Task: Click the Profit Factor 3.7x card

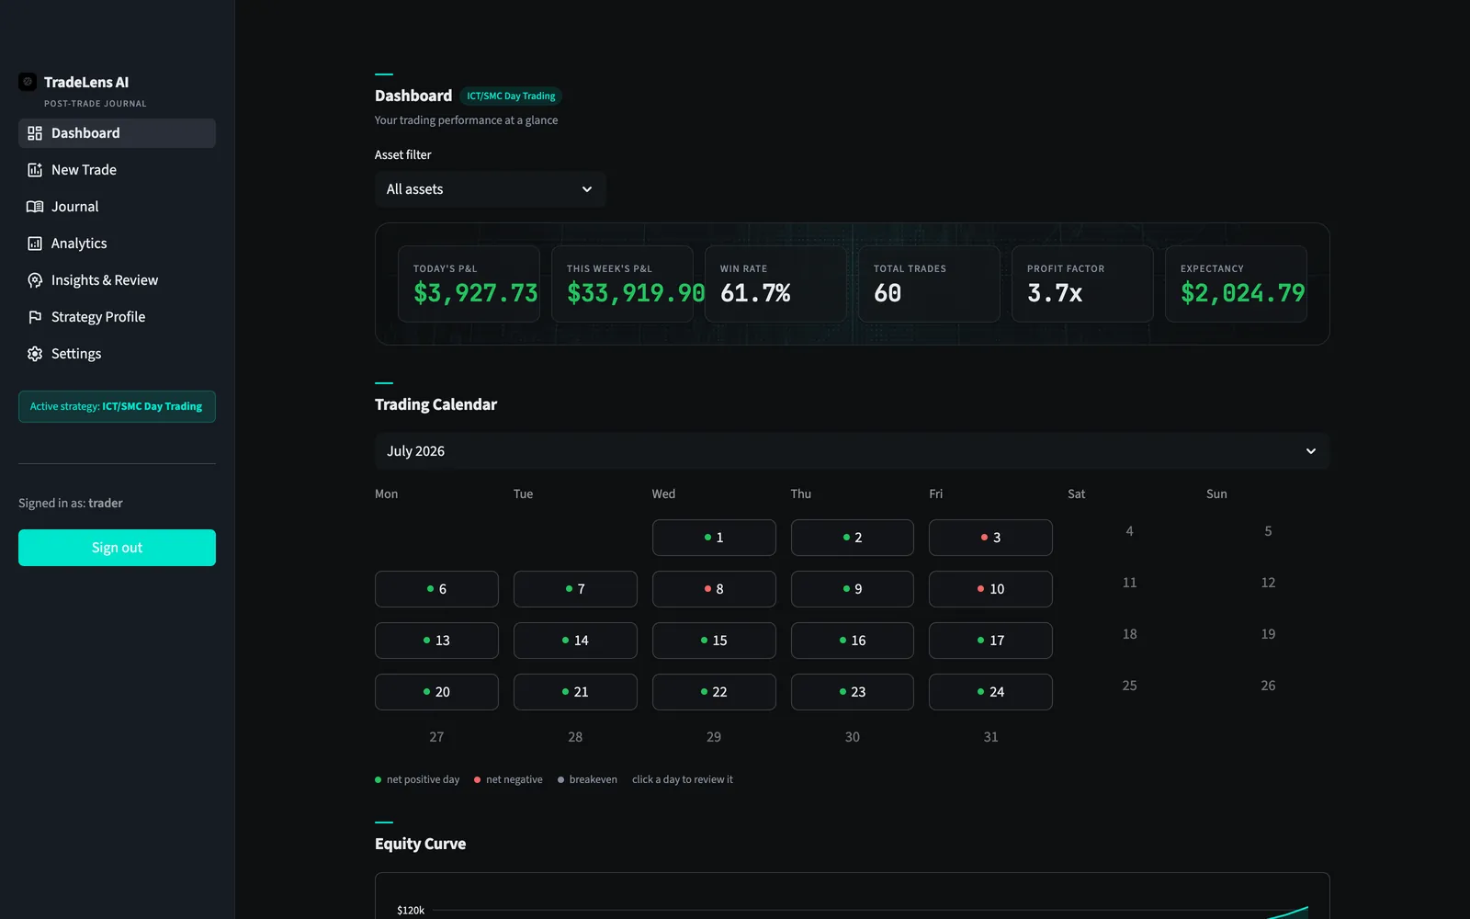Action: pyautogui.click(x=1082, y=284)
